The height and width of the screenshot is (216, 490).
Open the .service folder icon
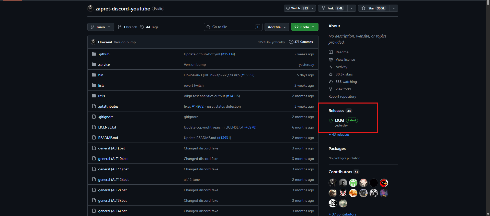(x=94, y=65)
